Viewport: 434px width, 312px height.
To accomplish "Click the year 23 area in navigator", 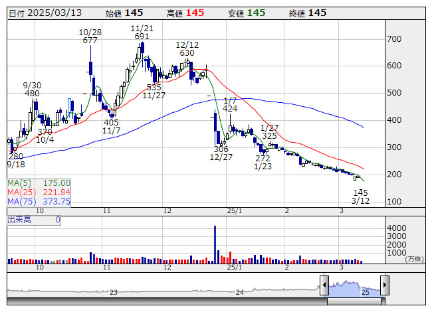I will 114,291.
